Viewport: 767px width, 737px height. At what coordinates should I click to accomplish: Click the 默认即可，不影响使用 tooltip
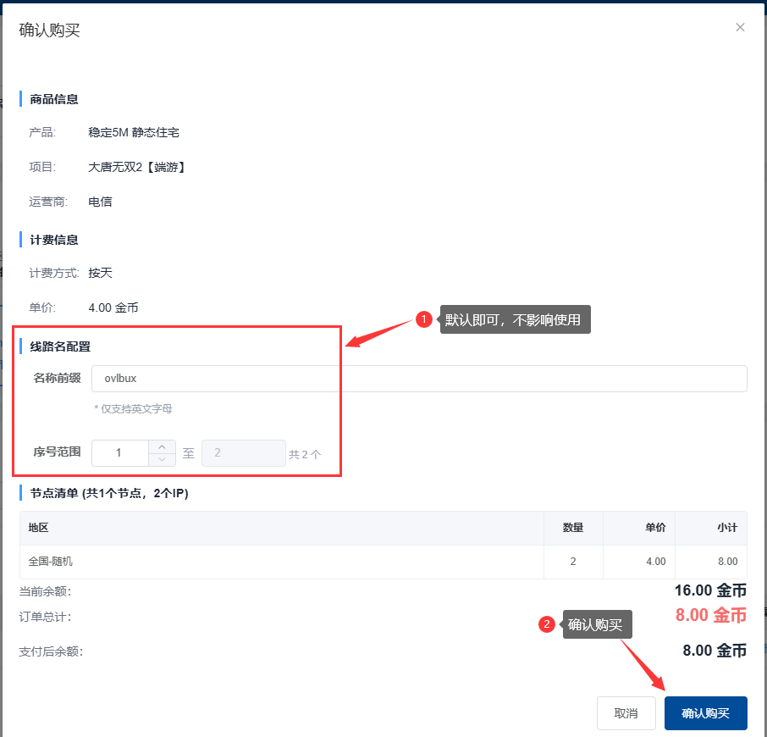pyautogui.click(x=515, y=319)
